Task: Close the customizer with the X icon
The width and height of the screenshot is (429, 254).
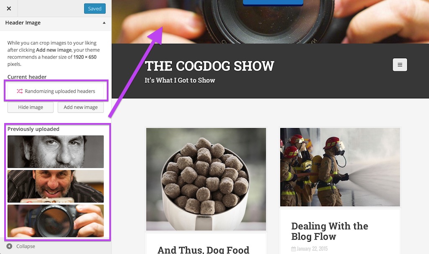Action: coord(9,8)
